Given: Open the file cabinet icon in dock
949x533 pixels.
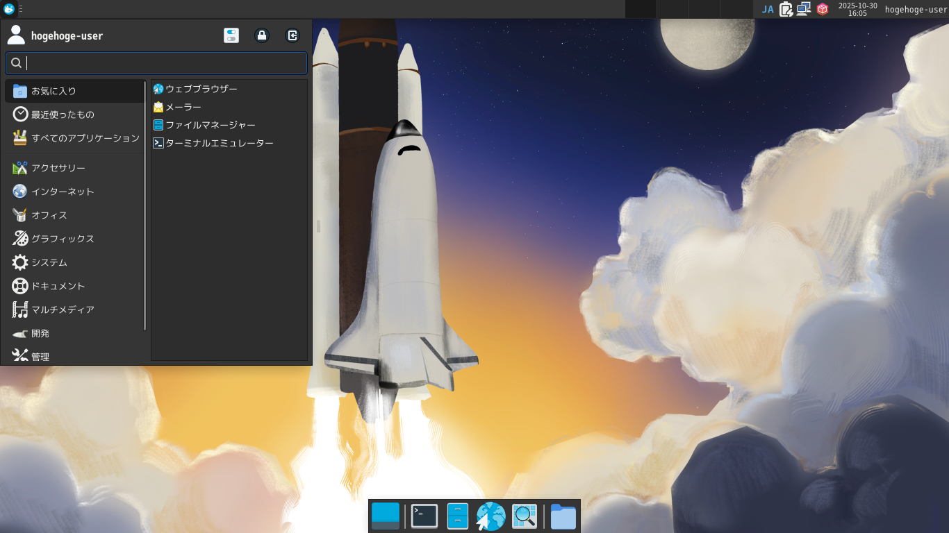Looking at the screenshot, I should point(458,516).
